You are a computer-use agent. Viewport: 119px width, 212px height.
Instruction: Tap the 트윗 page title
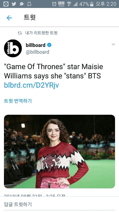pos(30,17)
